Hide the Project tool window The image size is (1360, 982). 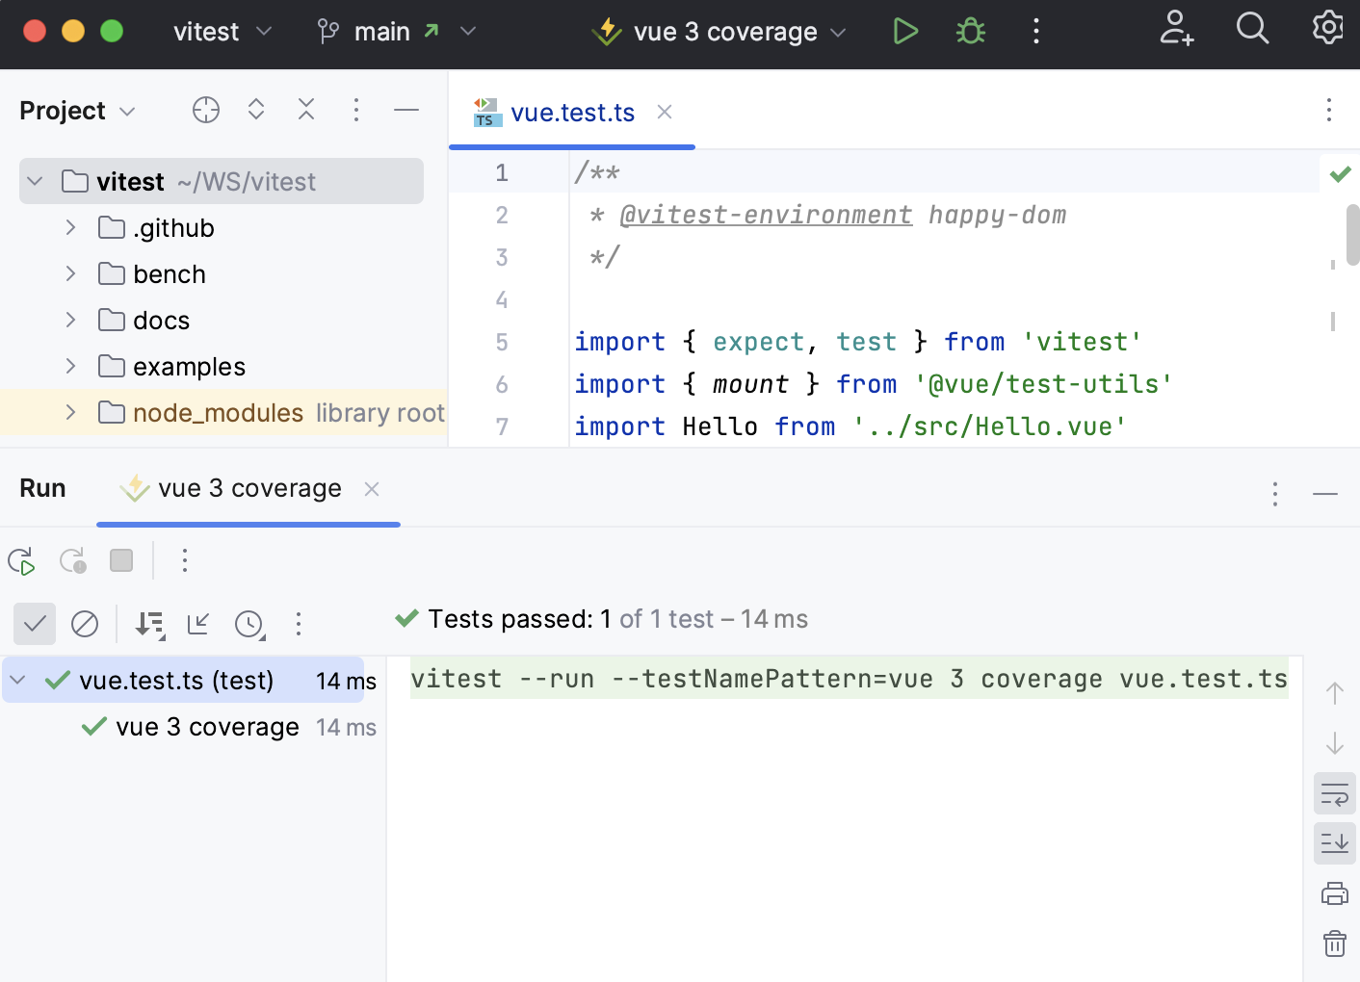(x=406, y=110)
